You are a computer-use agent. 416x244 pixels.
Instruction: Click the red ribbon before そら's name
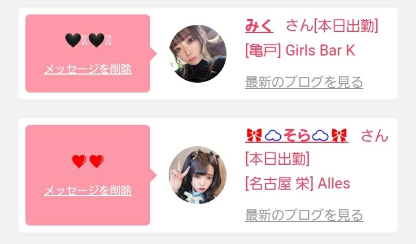point(254,135)
